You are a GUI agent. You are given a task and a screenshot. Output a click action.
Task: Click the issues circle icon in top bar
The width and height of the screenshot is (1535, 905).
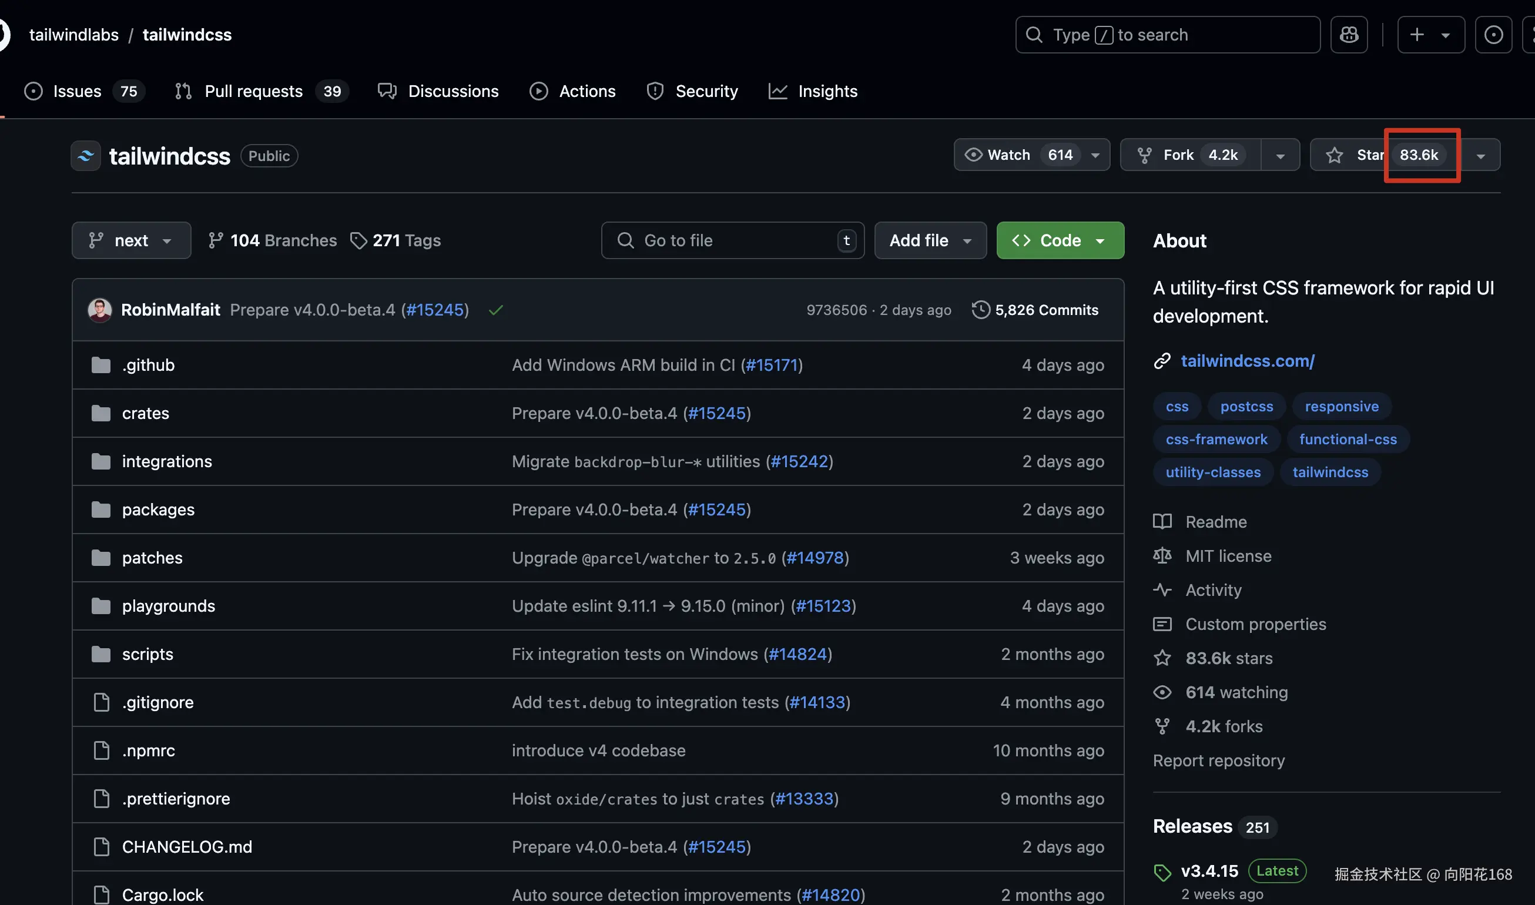[x=1493, y=35]
